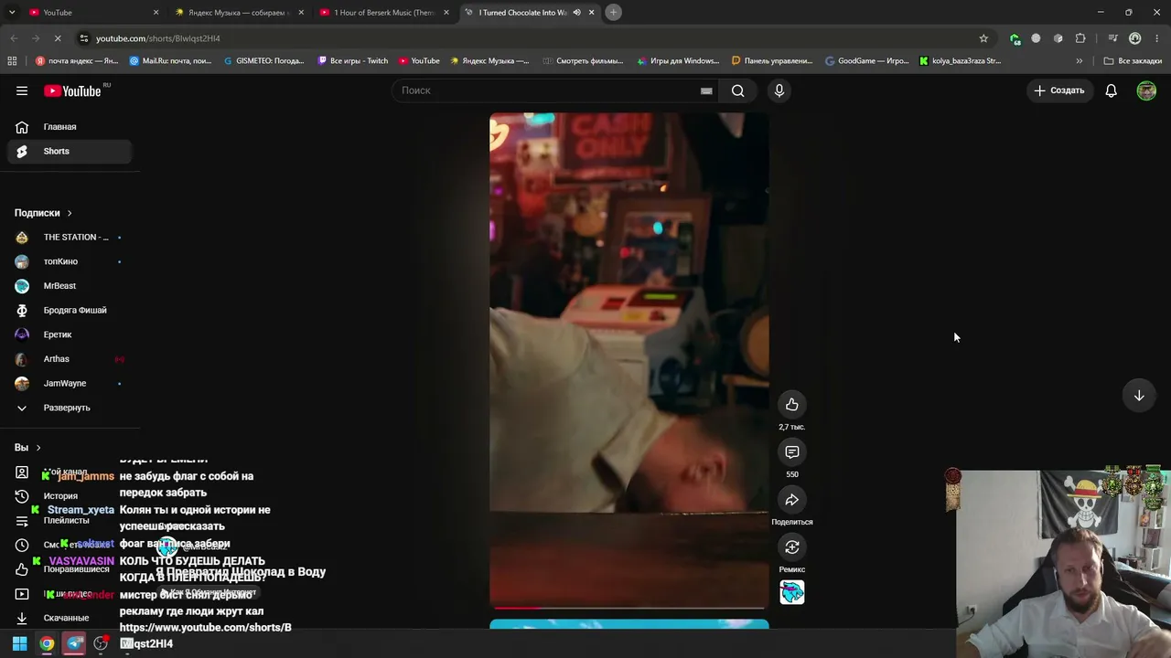The width and height of the screenshot is (1171, 658).
Task: Open a new browser tab
Action: (x=614, y=12)
